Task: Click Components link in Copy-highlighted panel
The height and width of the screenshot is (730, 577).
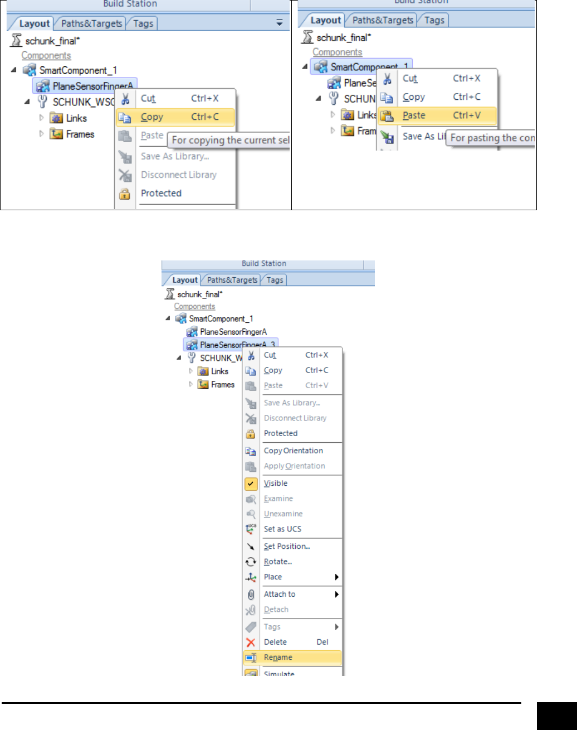Action: 46,55
